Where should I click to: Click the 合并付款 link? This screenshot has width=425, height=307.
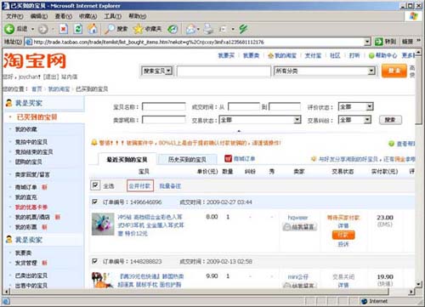click(140, 185)
